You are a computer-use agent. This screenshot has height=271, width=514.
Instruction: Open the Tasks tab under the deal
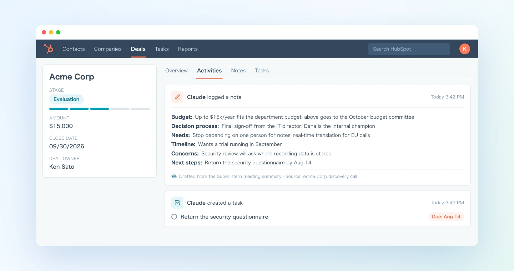pyautogui.click(x=262, y=71)
